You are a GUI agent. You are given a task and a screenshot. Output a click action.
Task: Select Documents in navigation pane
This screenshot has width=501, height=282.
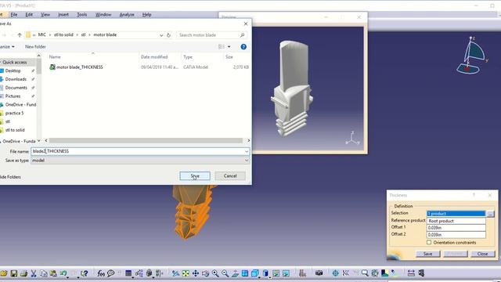point(16,88)
